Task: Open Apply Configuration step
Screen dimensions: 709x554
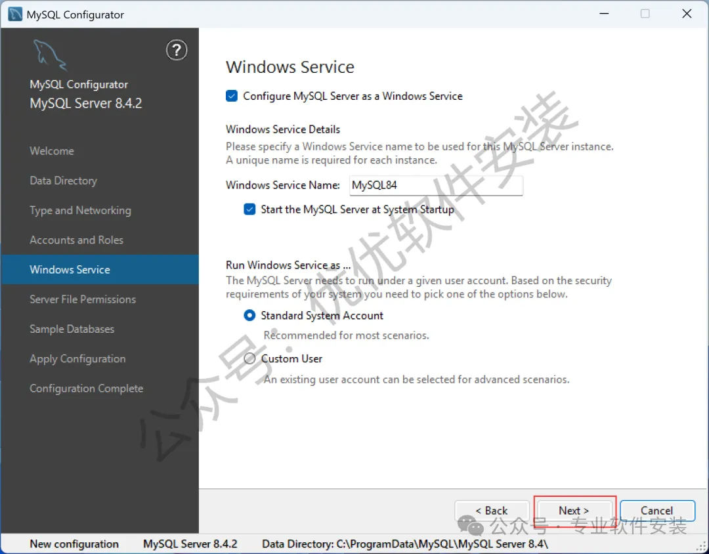Action: click(x=77, y=359)
